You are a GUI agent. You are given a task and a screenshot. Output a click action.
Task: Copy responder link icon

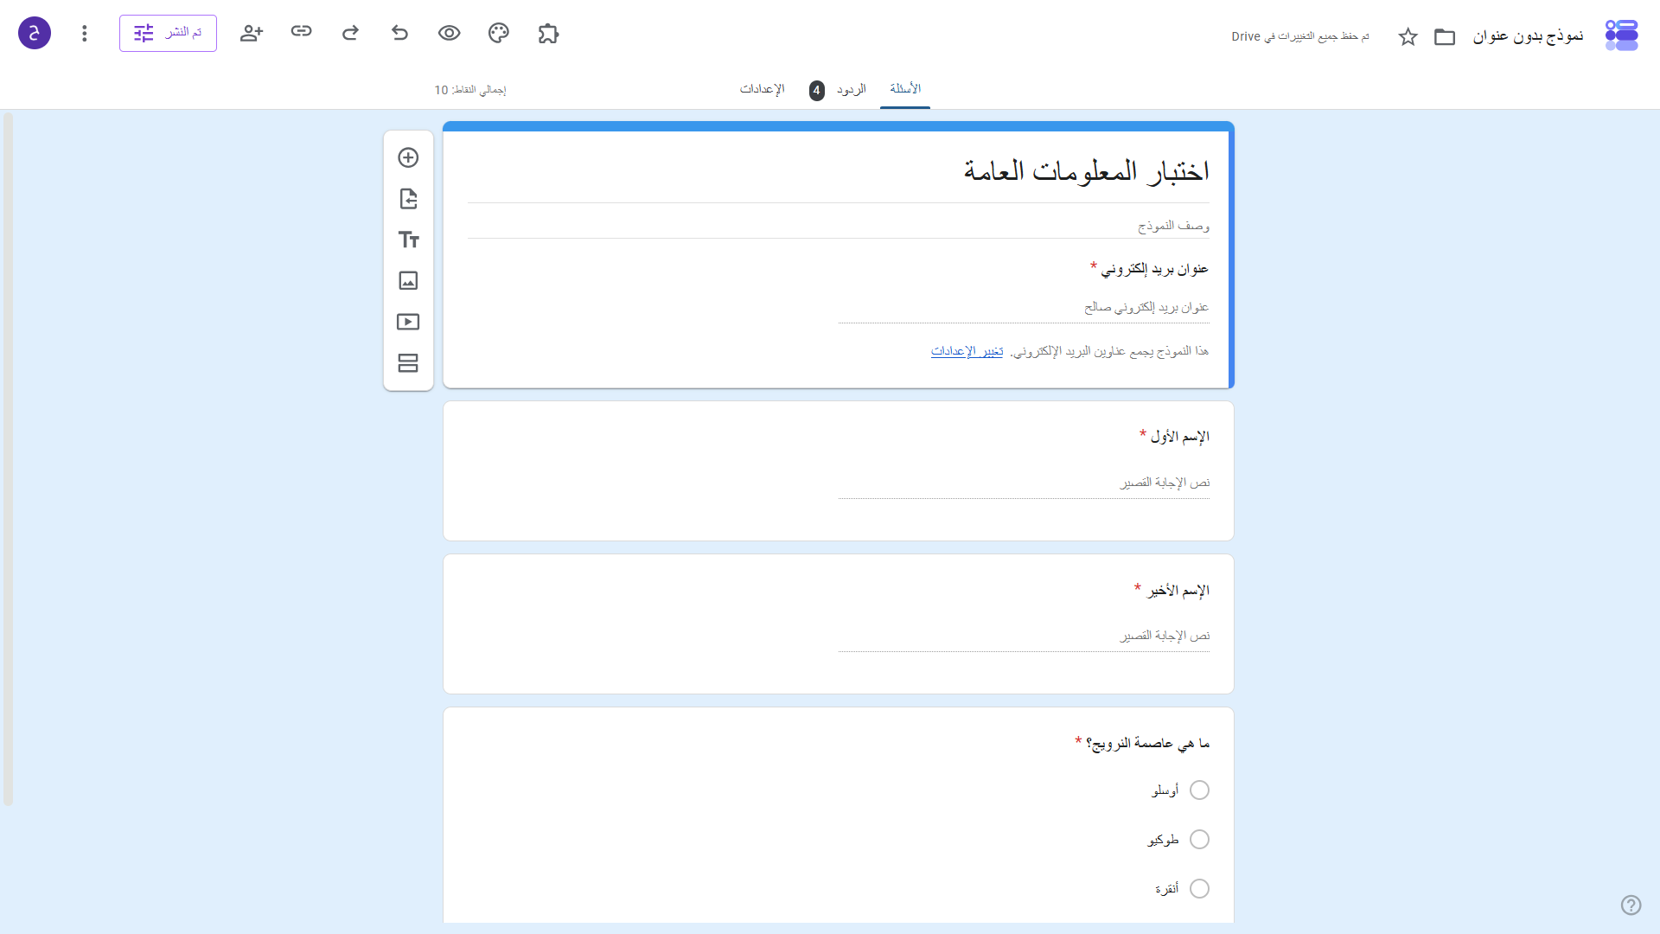(x=301, y=32)
